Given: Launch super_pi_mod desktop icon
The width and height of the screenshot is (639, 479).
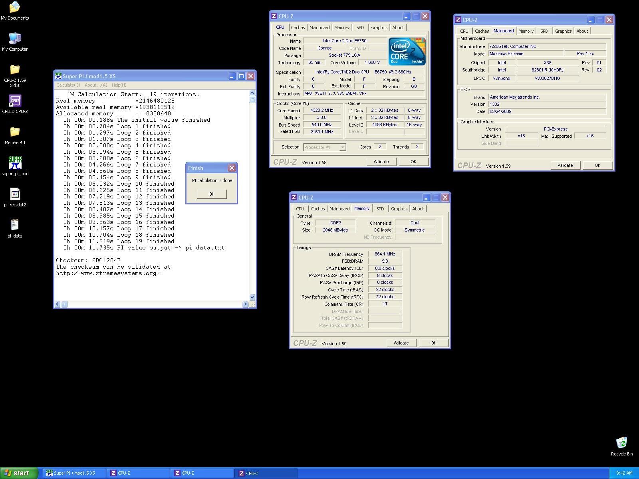Looking at the screenshot, I should 15,166.
